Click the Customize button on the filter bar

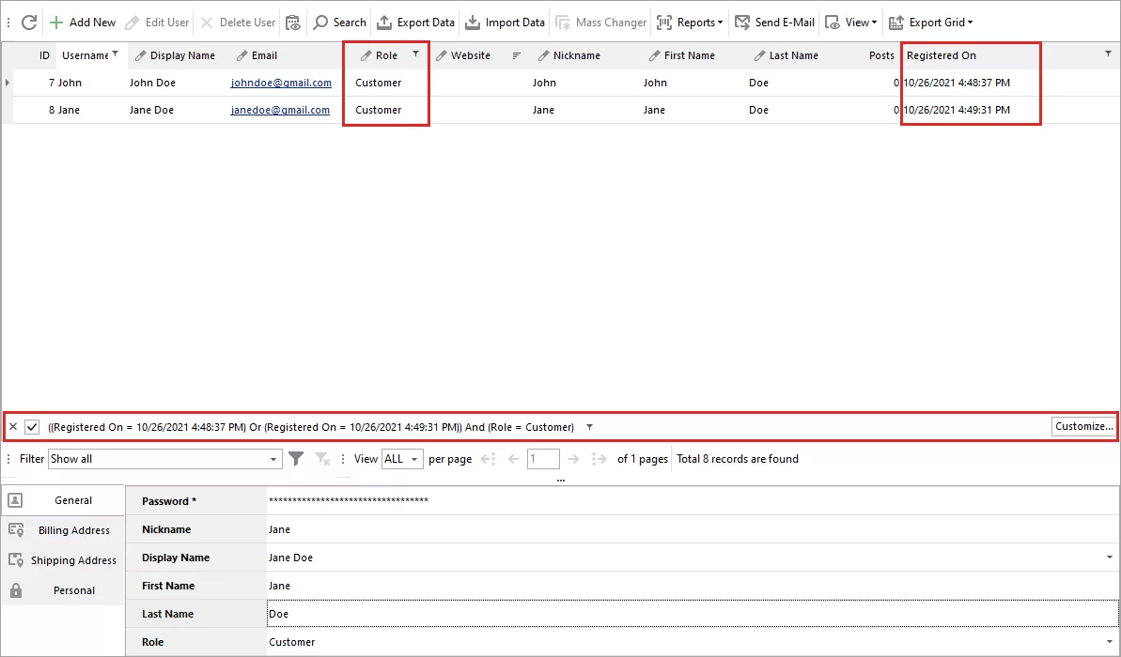1082,426
